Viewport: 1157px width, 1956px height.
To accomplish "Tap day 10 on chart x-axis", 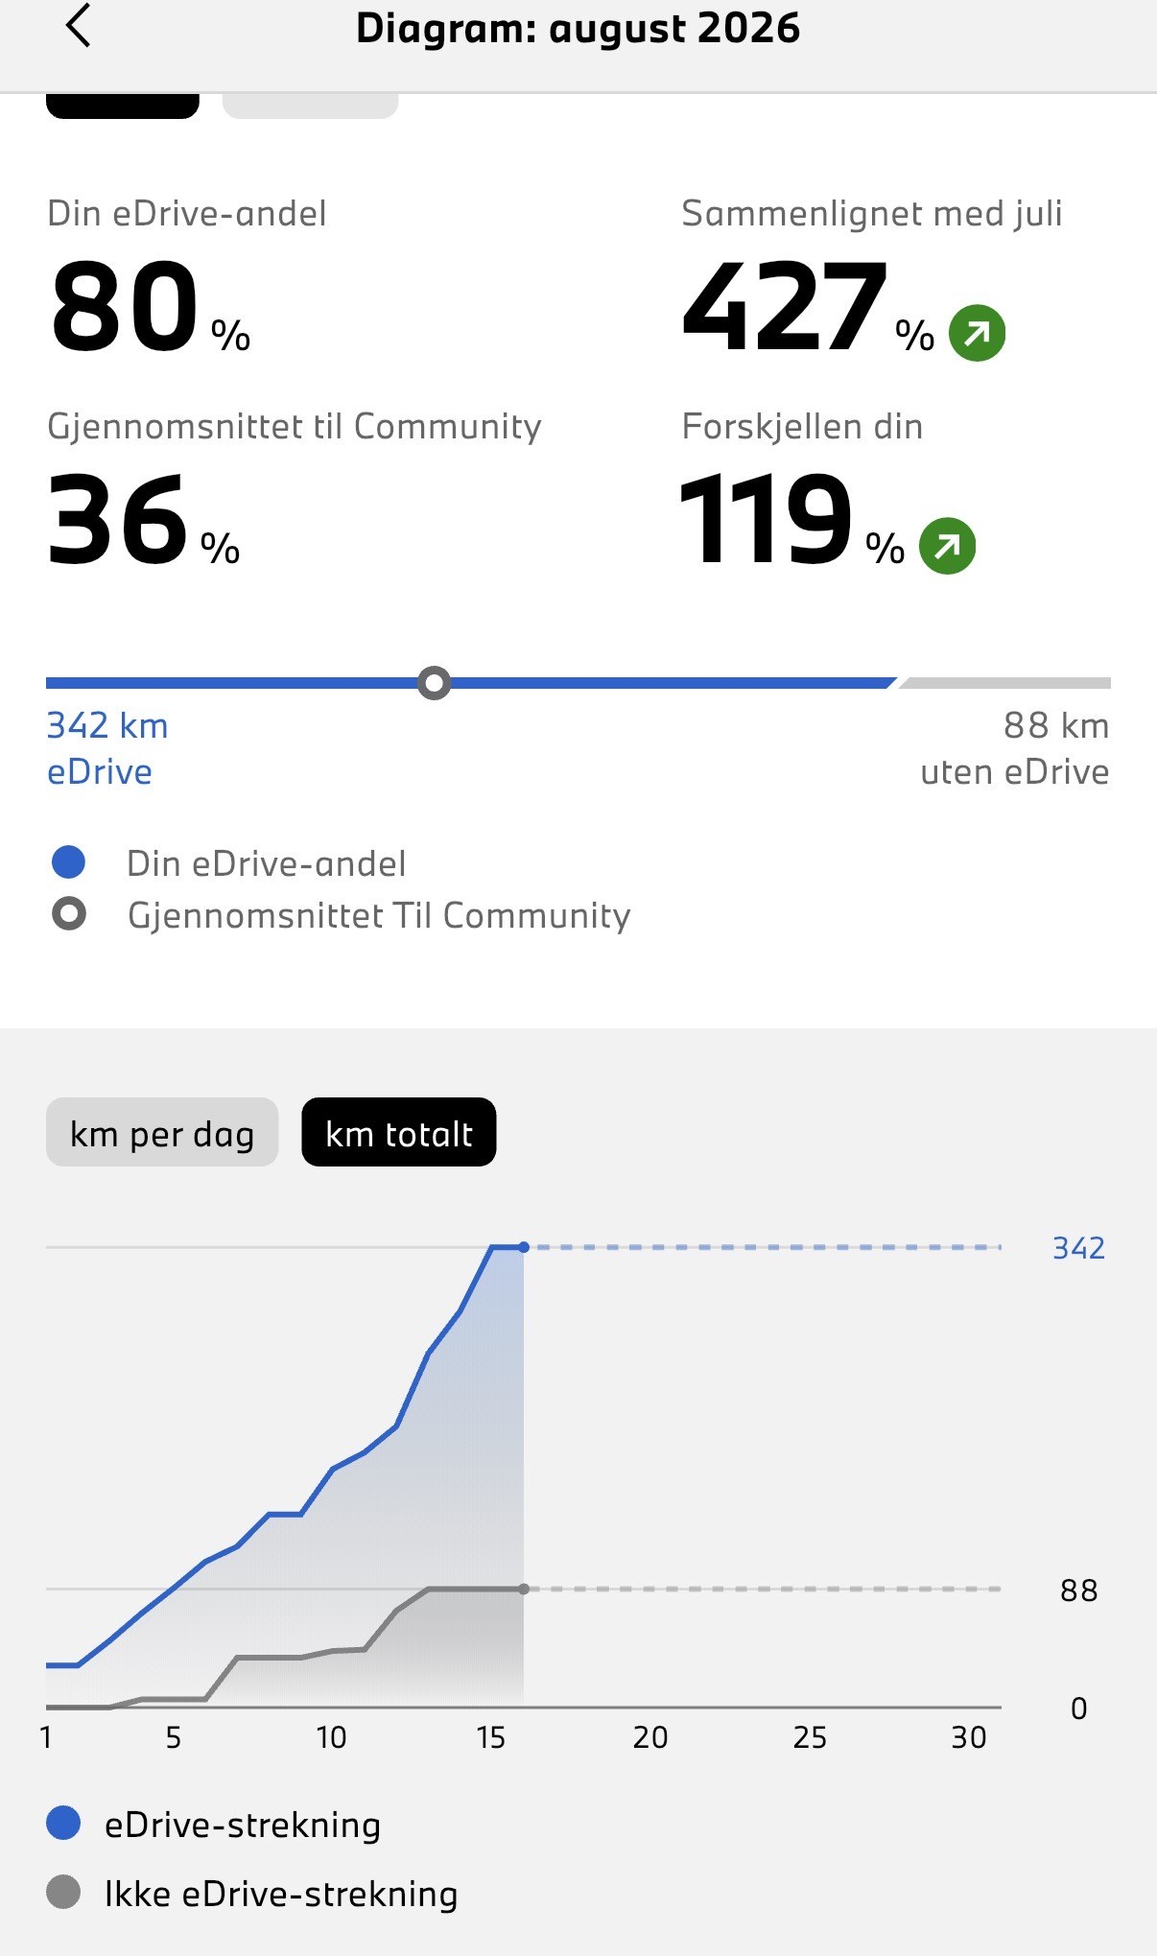I will pyautogui.click(x=331, y=1737).
